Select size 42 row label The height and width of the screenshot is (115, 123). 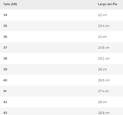coord(5,102)
